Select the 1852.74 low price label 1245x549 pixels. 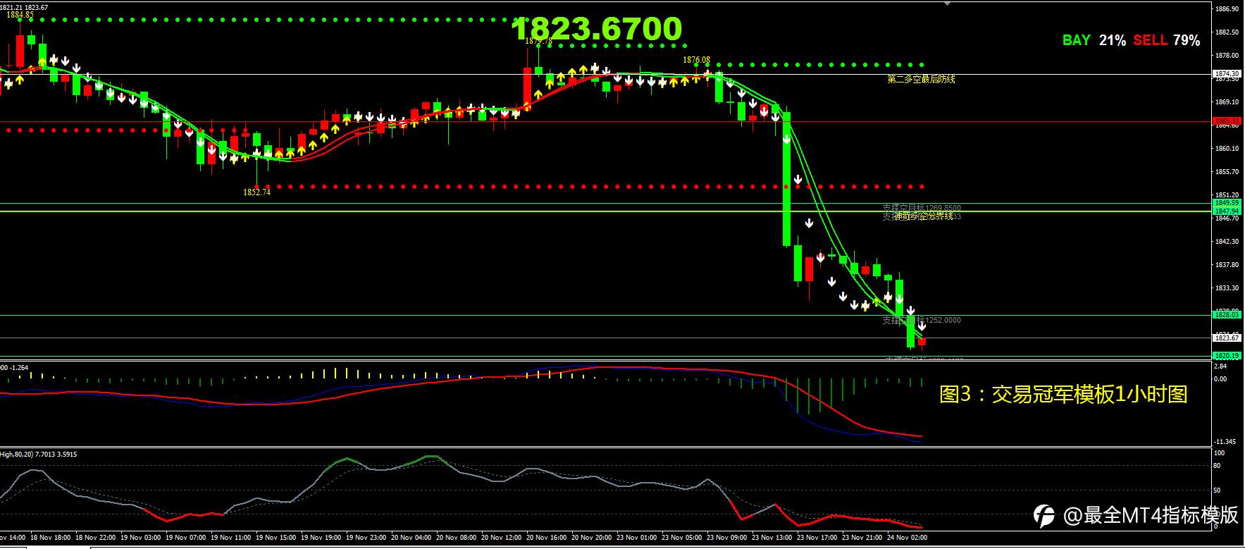click(x=256, y=192)
